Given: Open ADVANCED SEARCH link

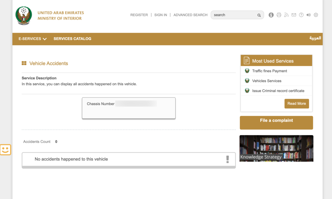Looking at the screenshot, I should (190, 15).
